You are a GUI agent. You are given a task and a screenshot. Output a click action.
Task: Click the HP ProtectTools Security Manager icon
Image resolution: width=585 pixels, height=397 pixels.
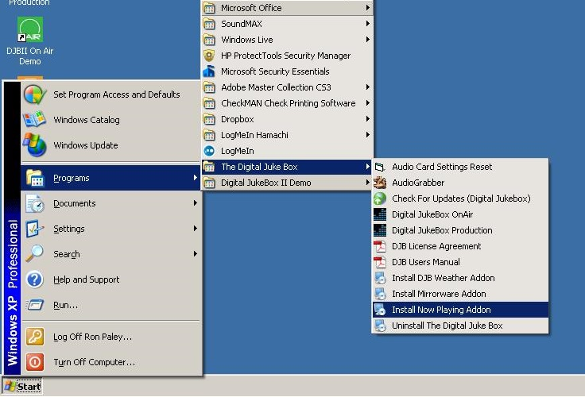tap(209, 56)
